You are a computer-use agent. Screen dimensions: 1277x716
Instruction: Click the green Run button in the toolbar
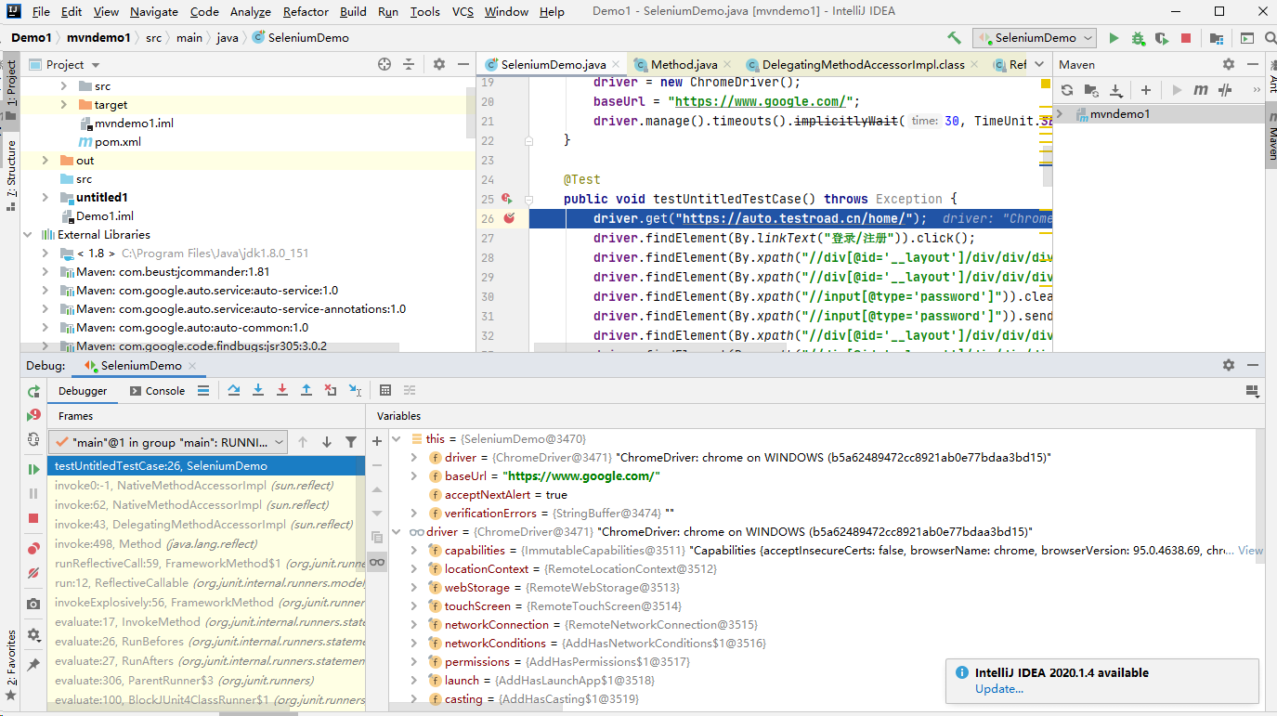coord(1114,38)
